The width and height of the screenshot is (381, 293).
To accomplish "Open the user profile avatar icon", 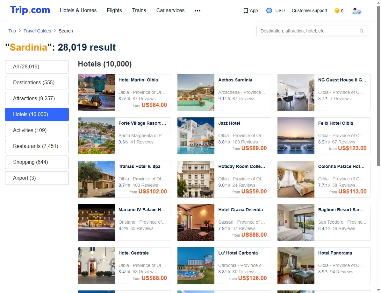I will (356, 11).
